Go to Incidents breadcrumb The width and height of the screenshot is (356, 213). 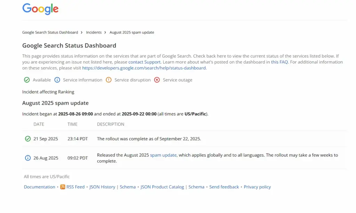94,32
